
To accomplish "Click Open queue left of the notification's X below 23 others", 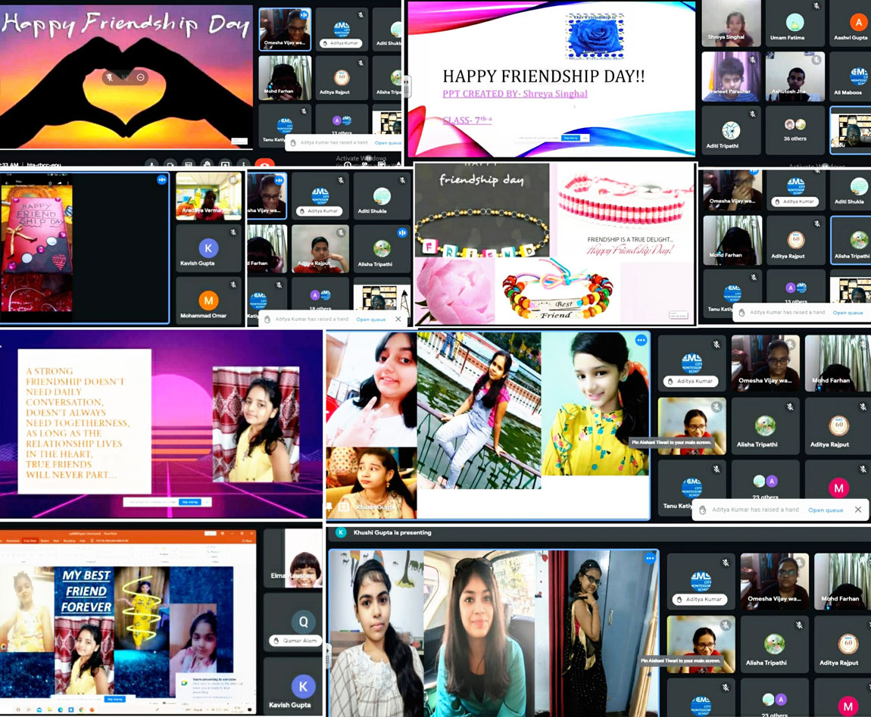I will click(826, 510).
